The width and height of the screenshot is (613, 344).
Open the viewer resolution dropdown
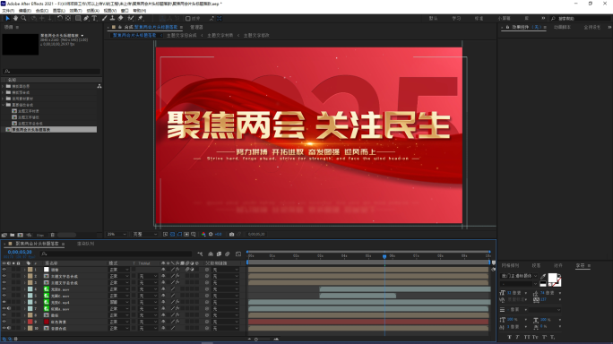pos(144,234)
